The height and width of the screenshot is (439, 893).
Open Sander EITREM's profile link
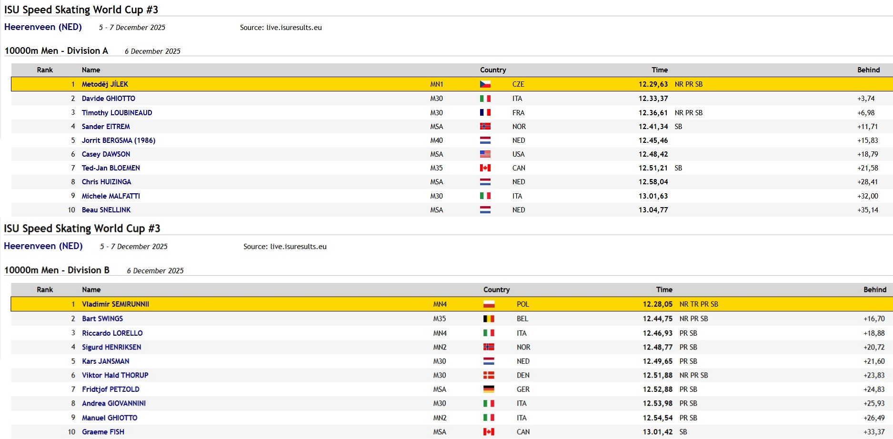point(106,127)
